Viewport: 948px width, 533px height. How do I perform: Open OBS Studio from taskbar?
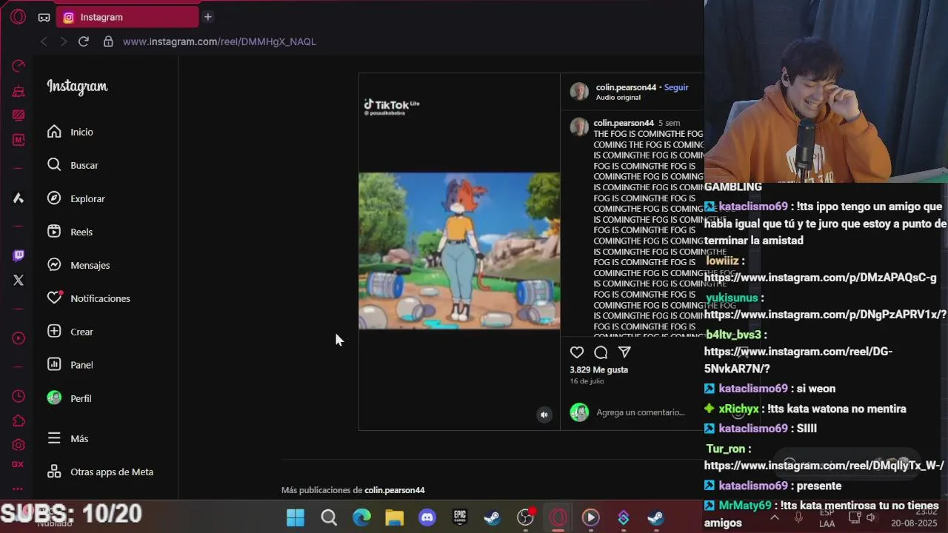525,517
